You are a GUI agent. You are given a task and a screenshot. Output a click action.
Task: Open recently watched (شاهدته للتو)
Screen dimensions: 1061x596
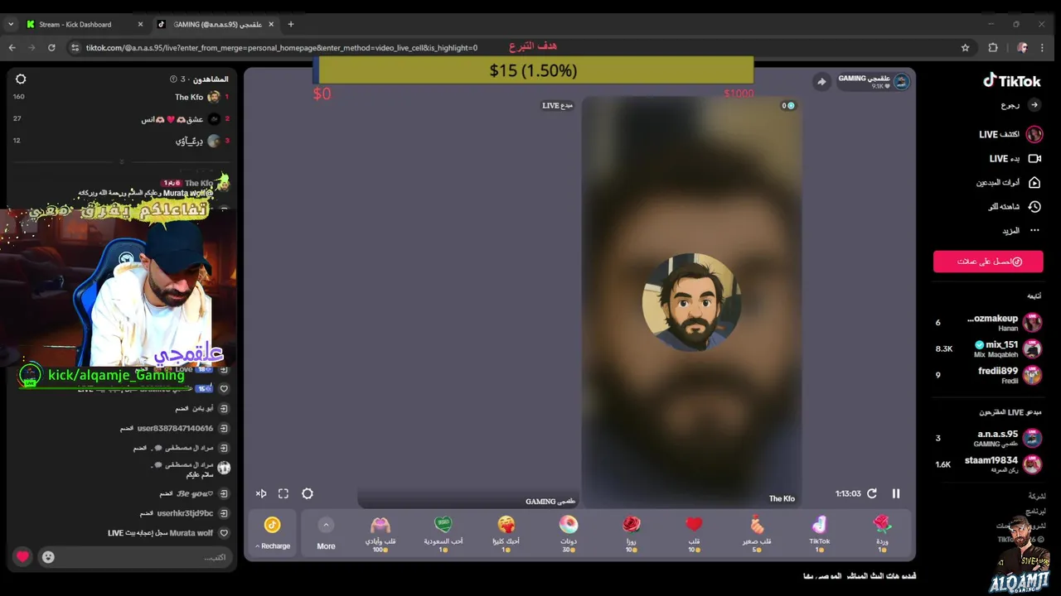tap(1015, 206)
